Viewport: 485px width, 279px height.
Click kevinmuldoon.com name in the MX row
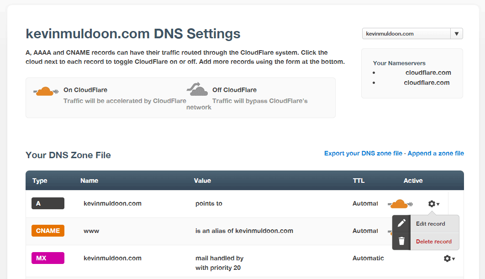113,258
